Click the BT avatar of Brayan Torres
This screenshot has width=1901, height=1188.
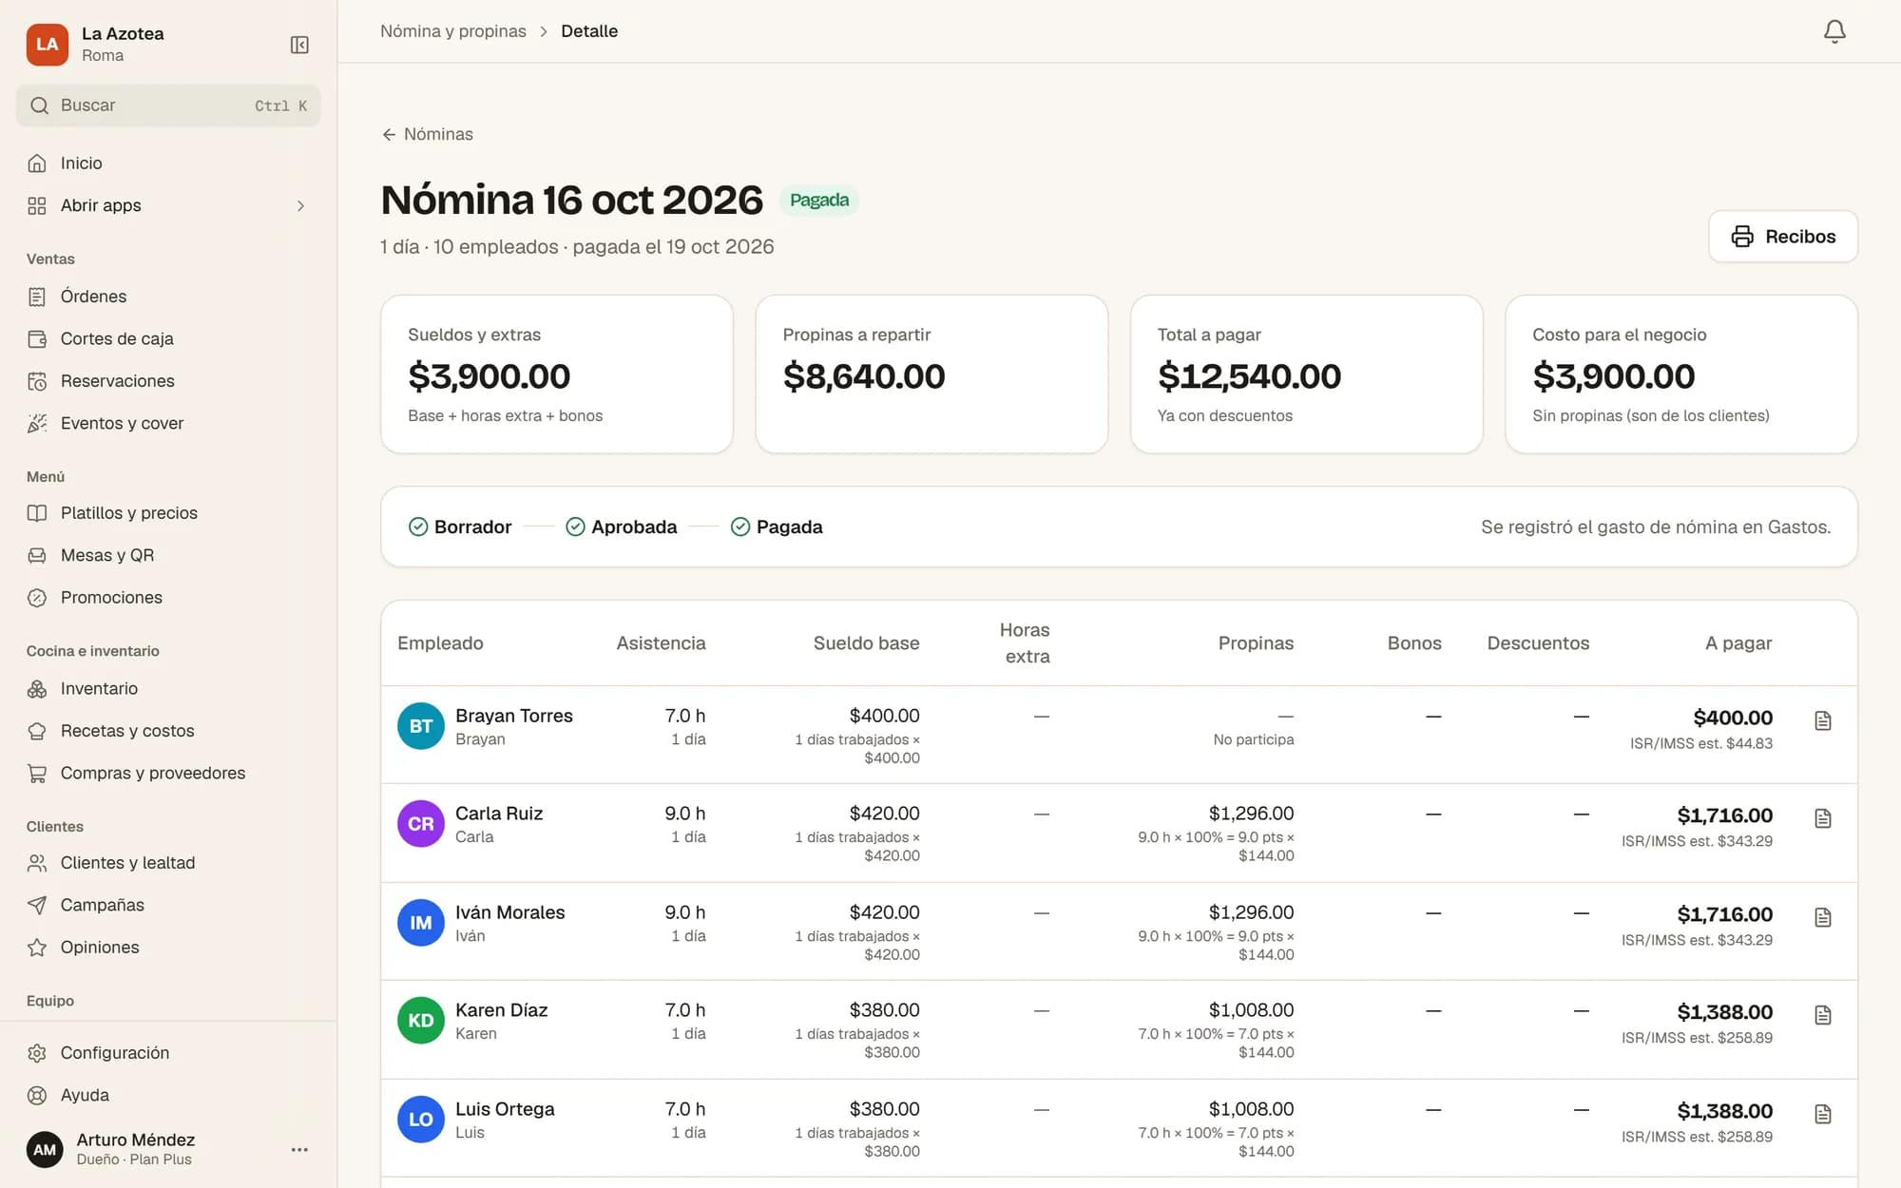pos(421,726)
